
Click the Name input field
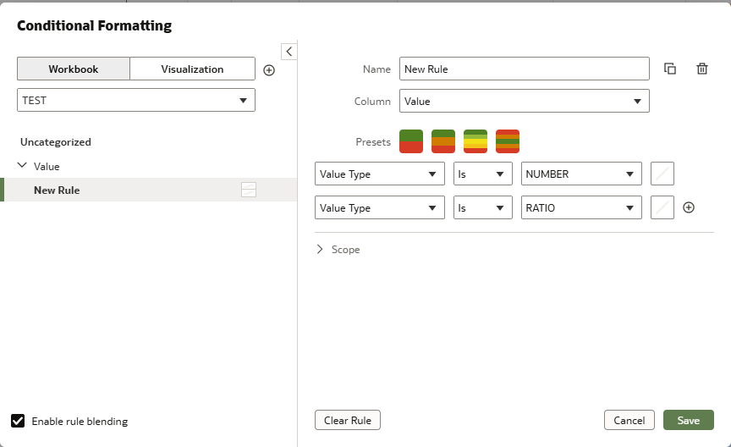525,69
